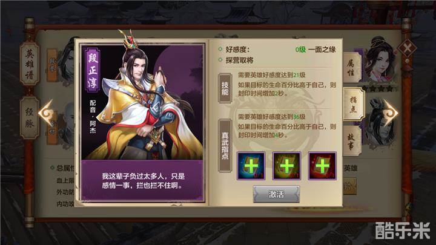Close the hero panel with X icon
436x245 pixels.
(x=407, y=48)
